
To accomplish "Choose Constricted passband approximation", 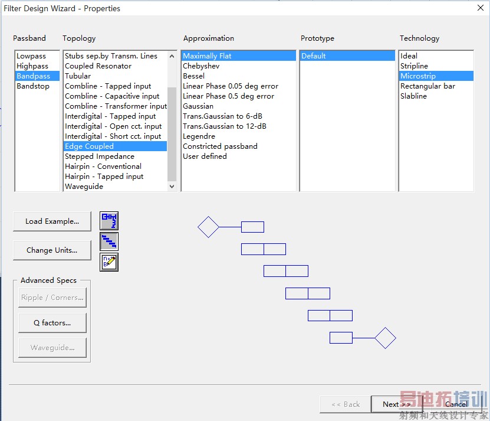I will click(x=238, y=146).
